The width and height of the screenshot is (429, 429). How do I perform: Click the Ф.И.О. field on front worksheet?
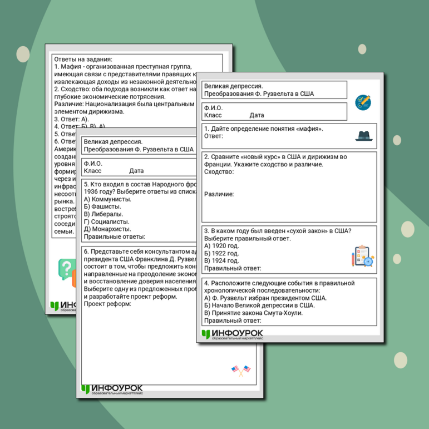pyautogui.click(x=214, y=107)
